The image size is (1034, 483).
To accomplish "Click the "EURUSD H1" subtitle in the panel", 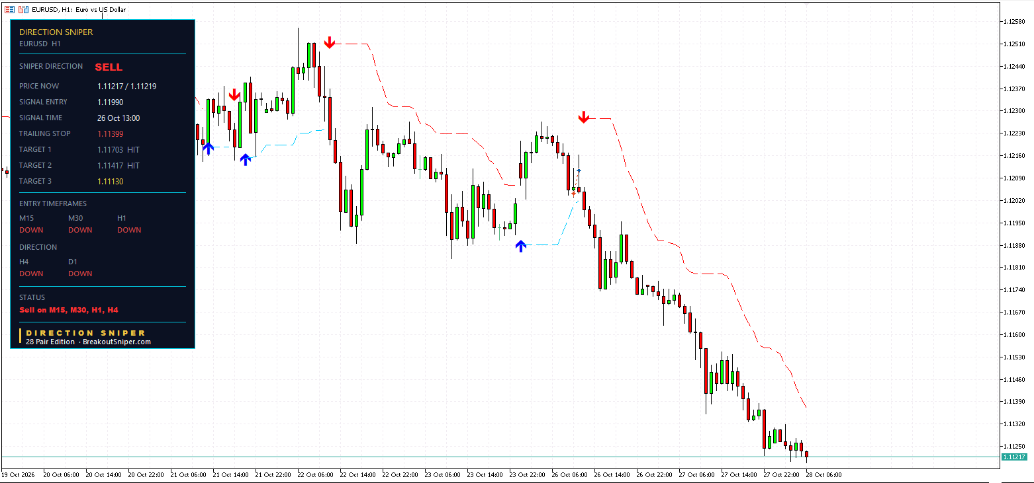I will tap(40, 44).
